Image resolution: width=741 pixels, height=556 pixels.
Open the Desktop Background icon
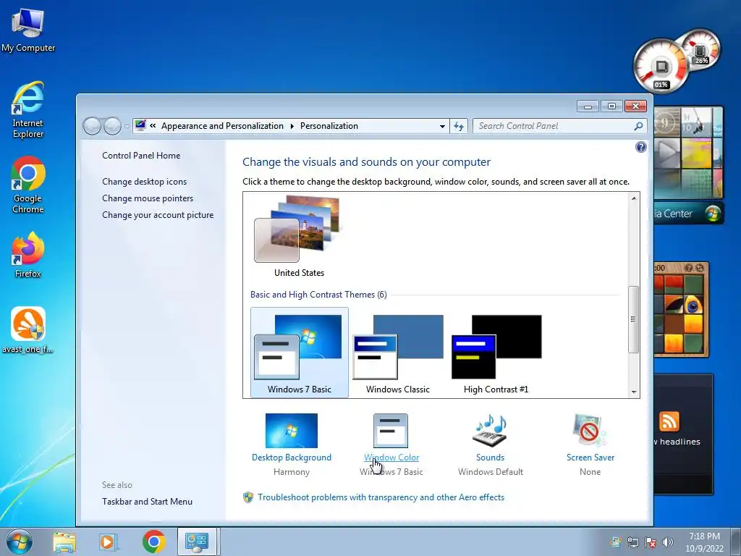pos(291,430)
